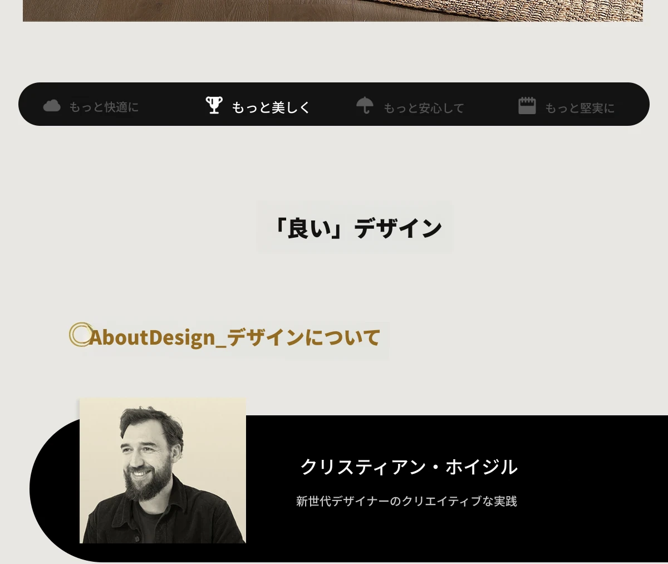Click the dark pill-shaped tab bar background
This screenshot has width=668, height=564.
click(x=334, y=104)
